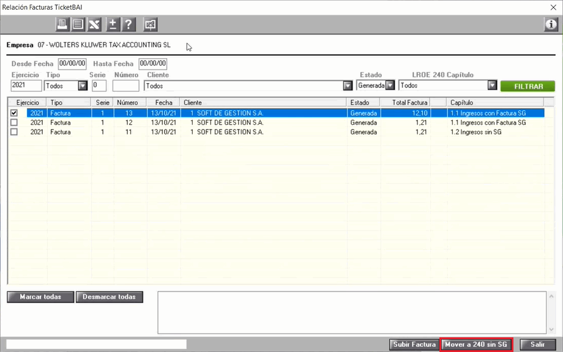
Task: Click the Tipo column header
Action: (x=69, y=103)
